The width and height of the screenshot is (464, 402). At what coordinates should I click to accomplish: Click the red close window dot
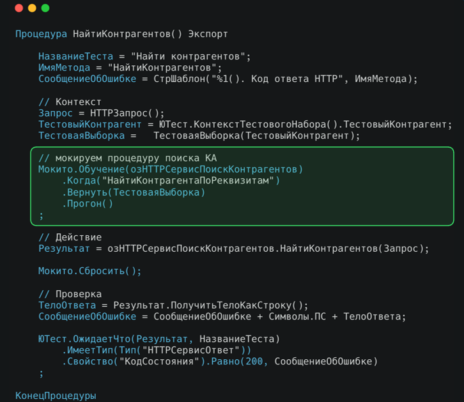[x=19, y=8]
